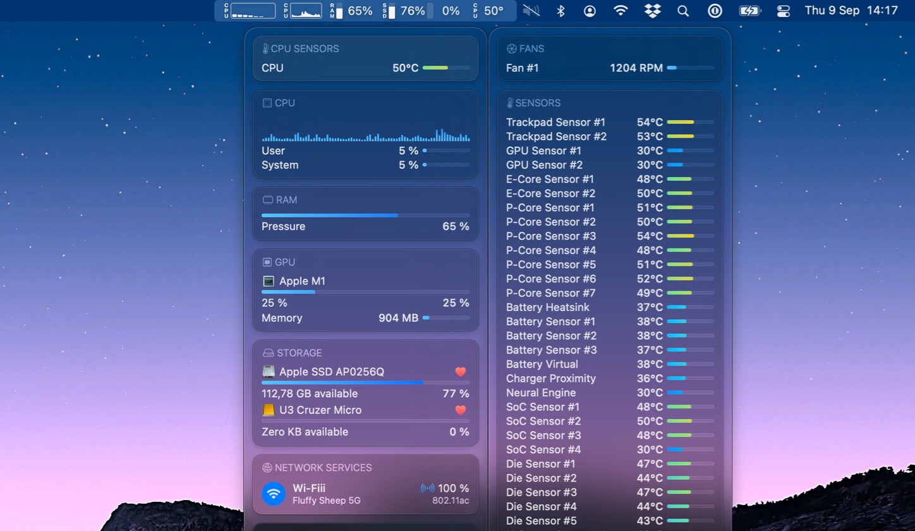The width and height of the screenshot is (915, 531).
Task: Open the SSD 76% menu bar indicator
Action: point(404,11)
